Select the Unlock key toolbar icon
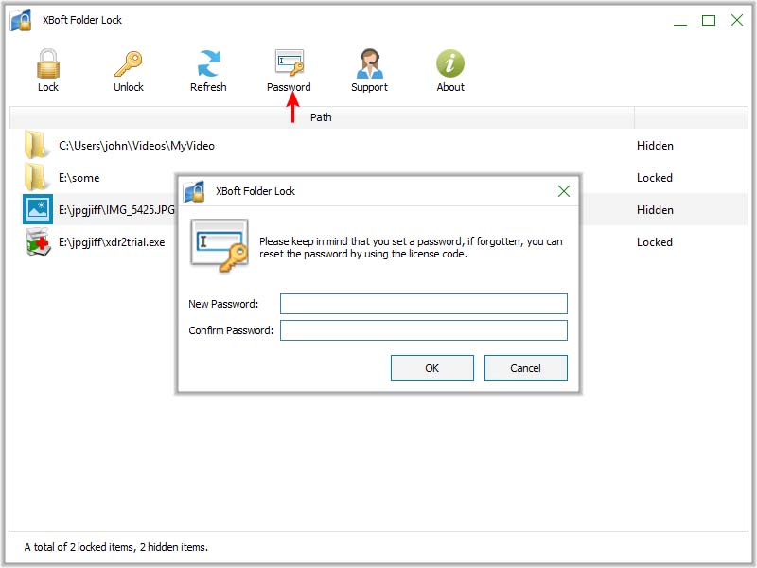Viewport: 757px width, 568px height. 129,63
